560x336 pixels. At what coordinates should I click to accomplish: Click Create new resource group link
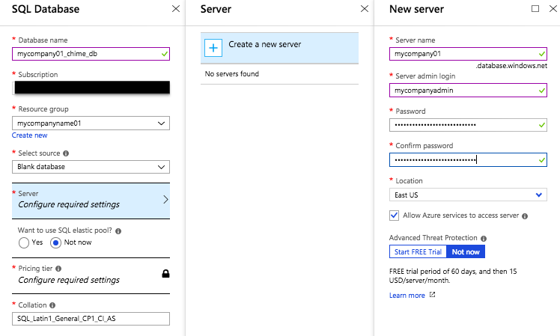30,135
